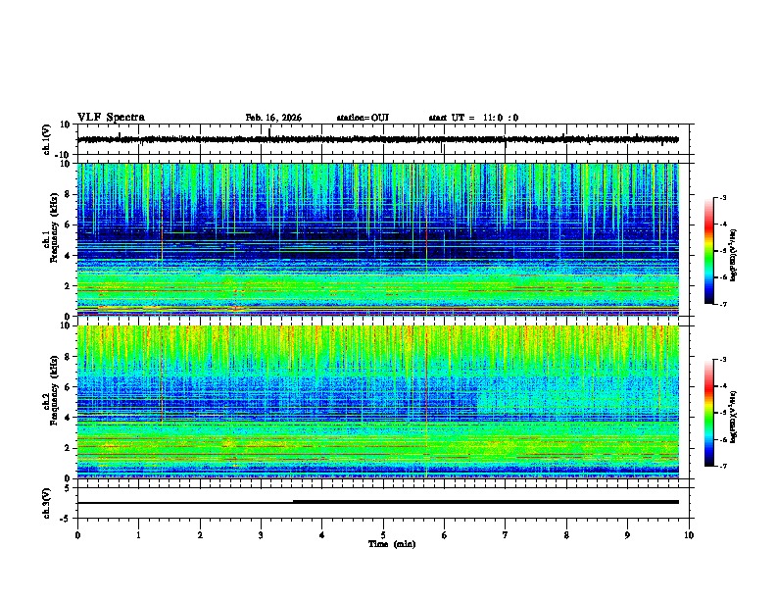Click the "ch.1(V)" axis label
Image resolution: width=776 pixels, height=600 pixels.
(47, 139)
